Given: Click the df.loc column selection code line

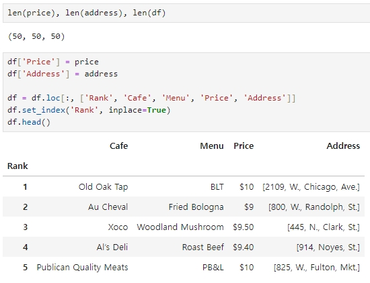Looking at the screenshot, I should pyautogui.click(x=151, y=98).
